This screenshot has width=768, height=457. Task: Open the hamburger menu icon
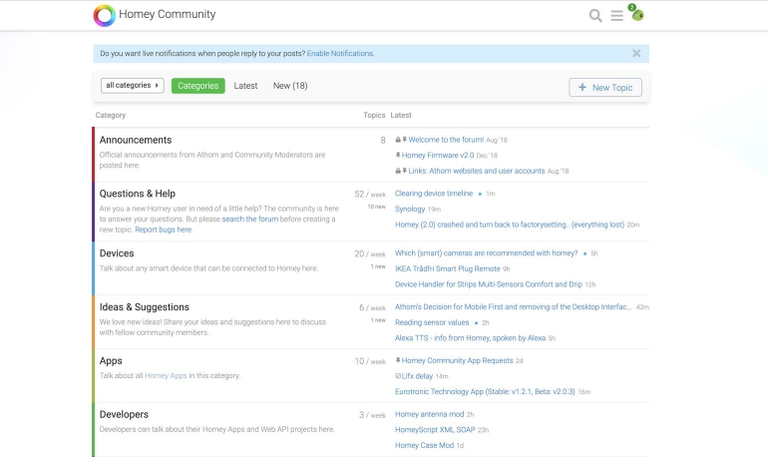617,15
